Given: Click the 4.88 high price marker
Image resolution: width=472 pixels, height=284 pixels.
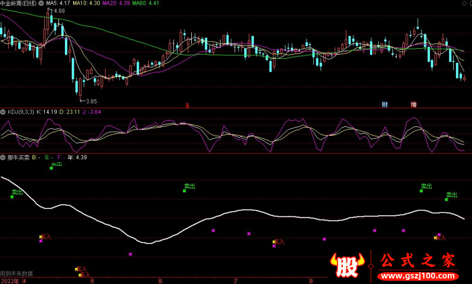Looking at the screenshot, I should [x=58, y=11].
